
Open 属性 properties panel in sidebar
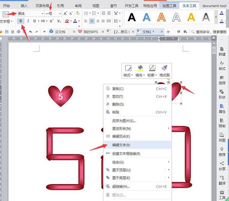pos(222,107)
